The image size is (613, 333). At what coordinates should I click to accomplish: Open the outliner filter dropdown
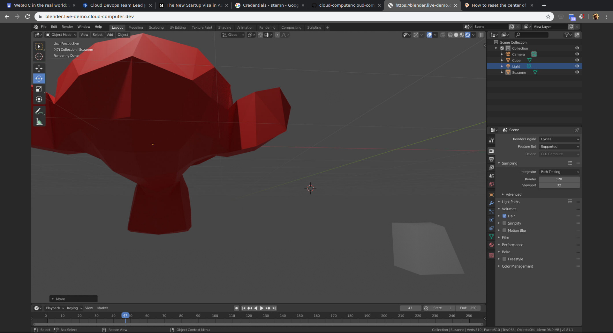tap(568, 35)
